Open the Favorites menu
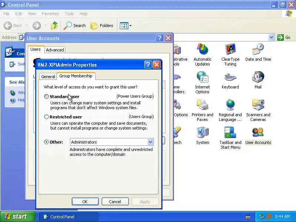 (50, 14)
